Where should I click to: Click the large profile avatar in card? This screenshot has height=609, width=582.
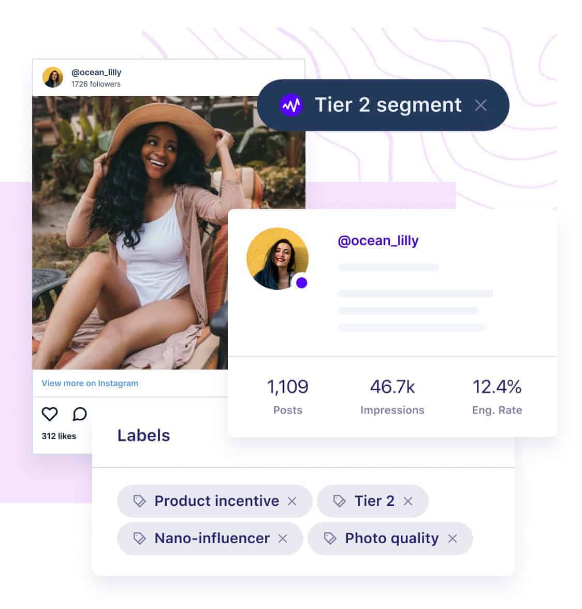278,259
